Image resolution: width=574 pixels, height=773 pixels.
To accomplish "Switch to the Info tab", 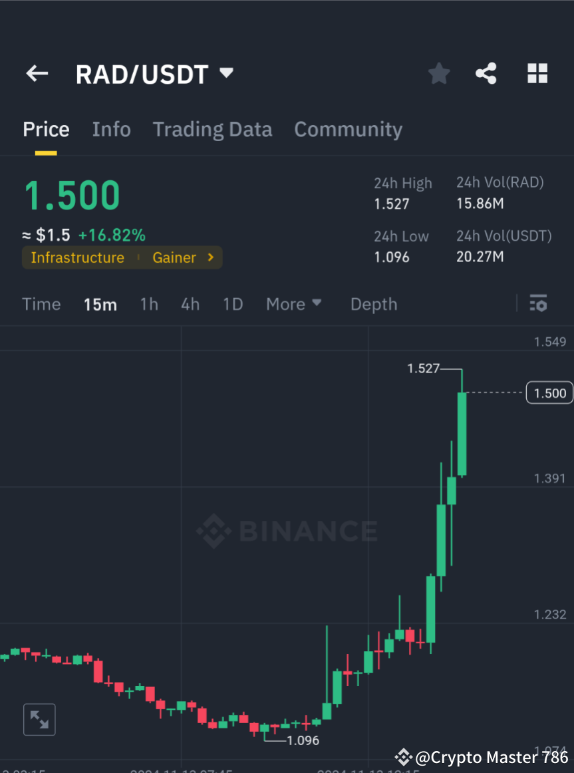I will 111,129.
